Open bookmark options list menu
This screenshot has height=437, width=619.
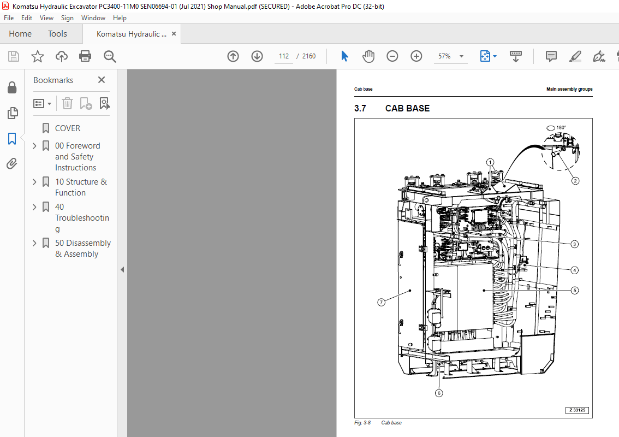tap(42, 104)
